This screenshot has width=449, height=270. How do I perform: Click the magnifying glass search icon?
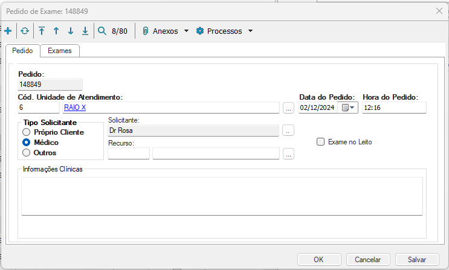102,31
